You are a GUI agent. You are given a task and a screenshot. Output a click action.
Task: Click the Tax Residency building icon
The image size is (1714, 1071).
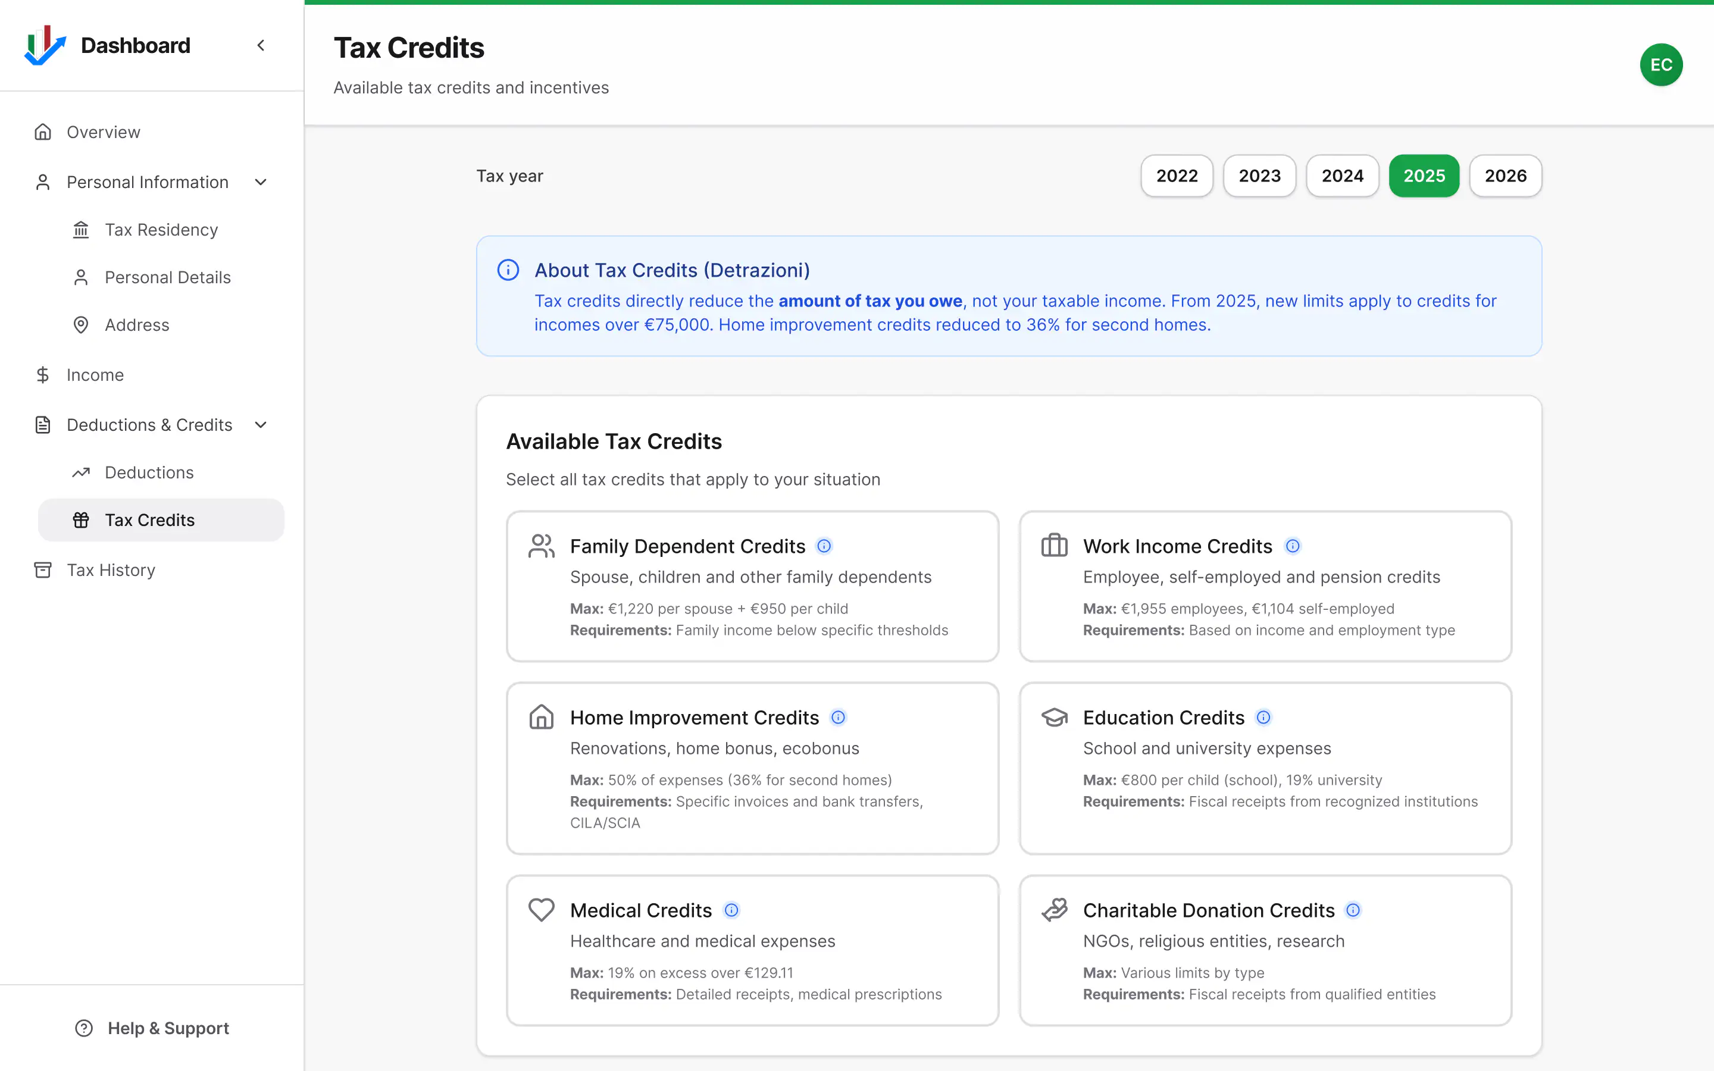81,229
